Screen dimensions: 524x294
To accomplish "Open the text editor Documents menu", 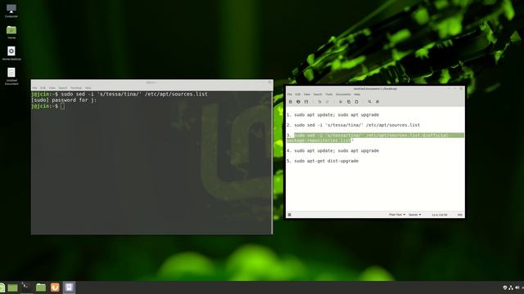I will coord(343,95).
